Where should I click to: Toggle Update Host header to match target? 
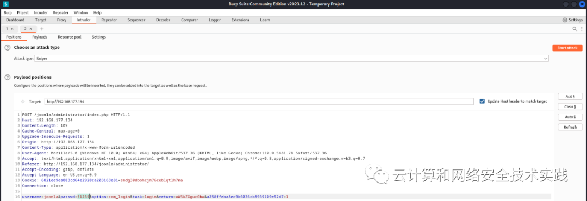pos(482,101)
